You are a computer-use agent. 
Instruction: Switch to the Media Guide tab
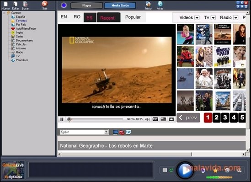point(120,5)
